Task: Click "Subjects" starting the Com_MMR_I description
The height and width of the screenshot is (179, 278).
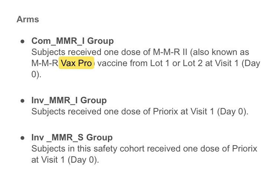Action: pyautogui.click(x=49, y=52)
